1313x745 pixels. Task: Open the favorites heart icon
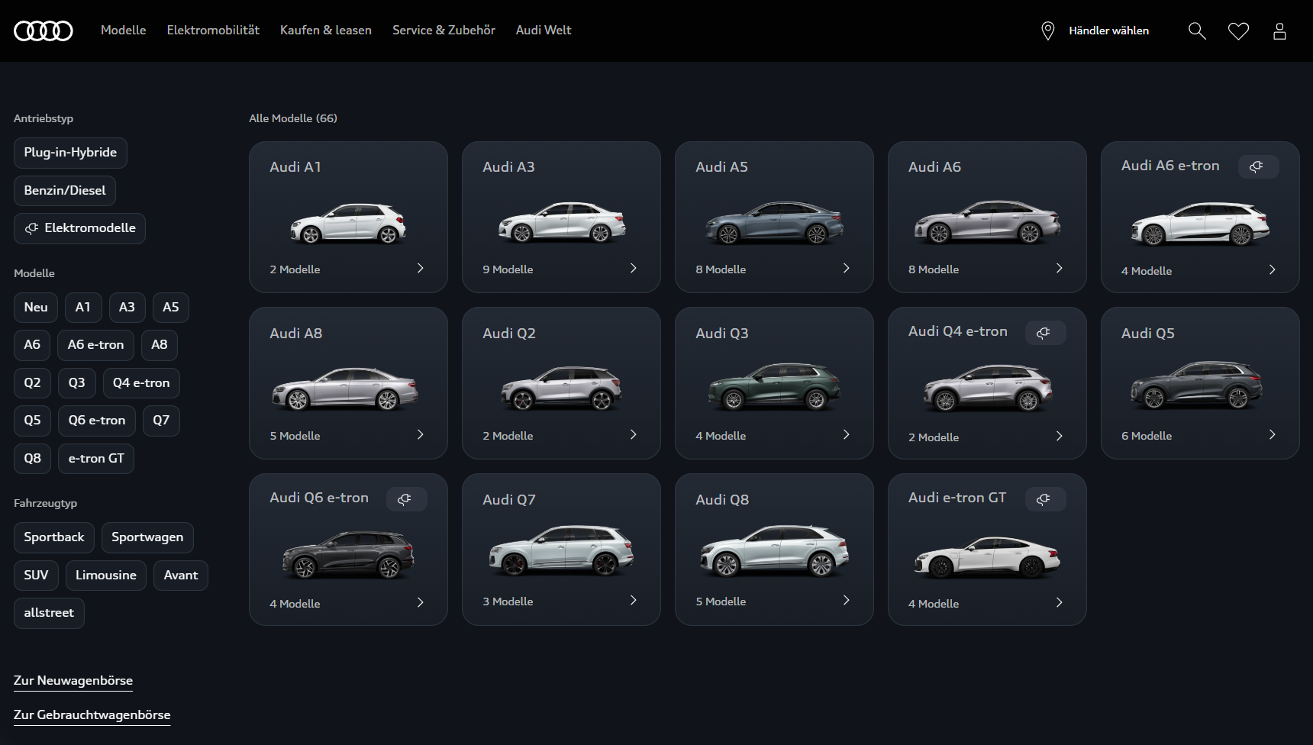[x=1238, y=31]
